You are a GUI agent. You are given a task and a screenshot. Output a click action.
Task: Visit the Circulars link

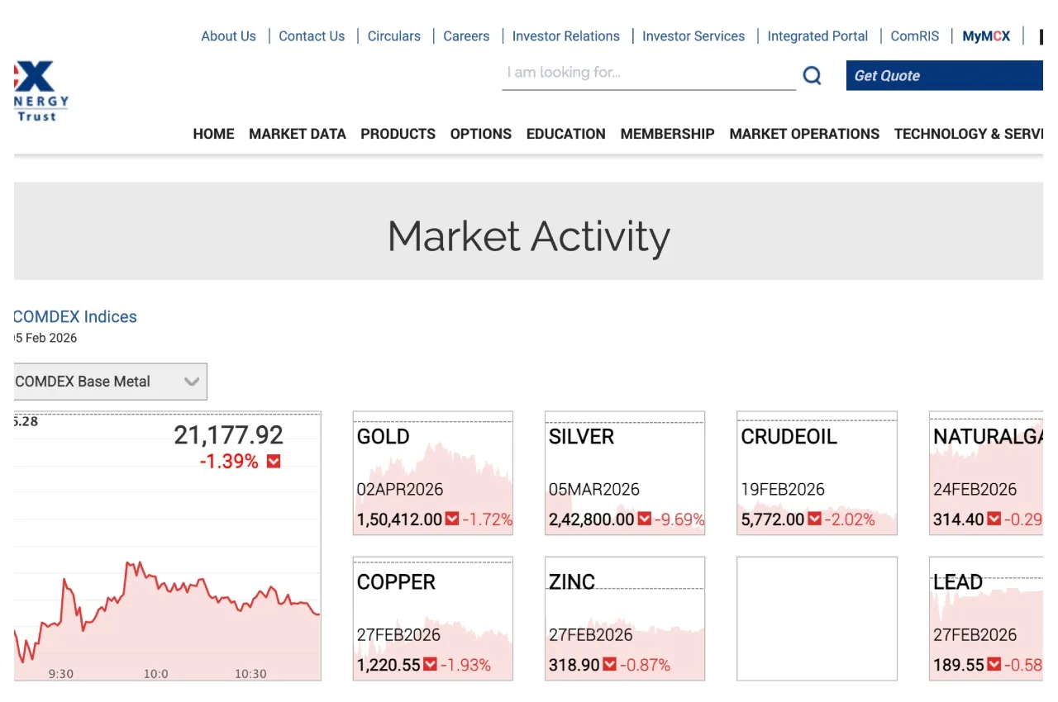click(393, 36)
